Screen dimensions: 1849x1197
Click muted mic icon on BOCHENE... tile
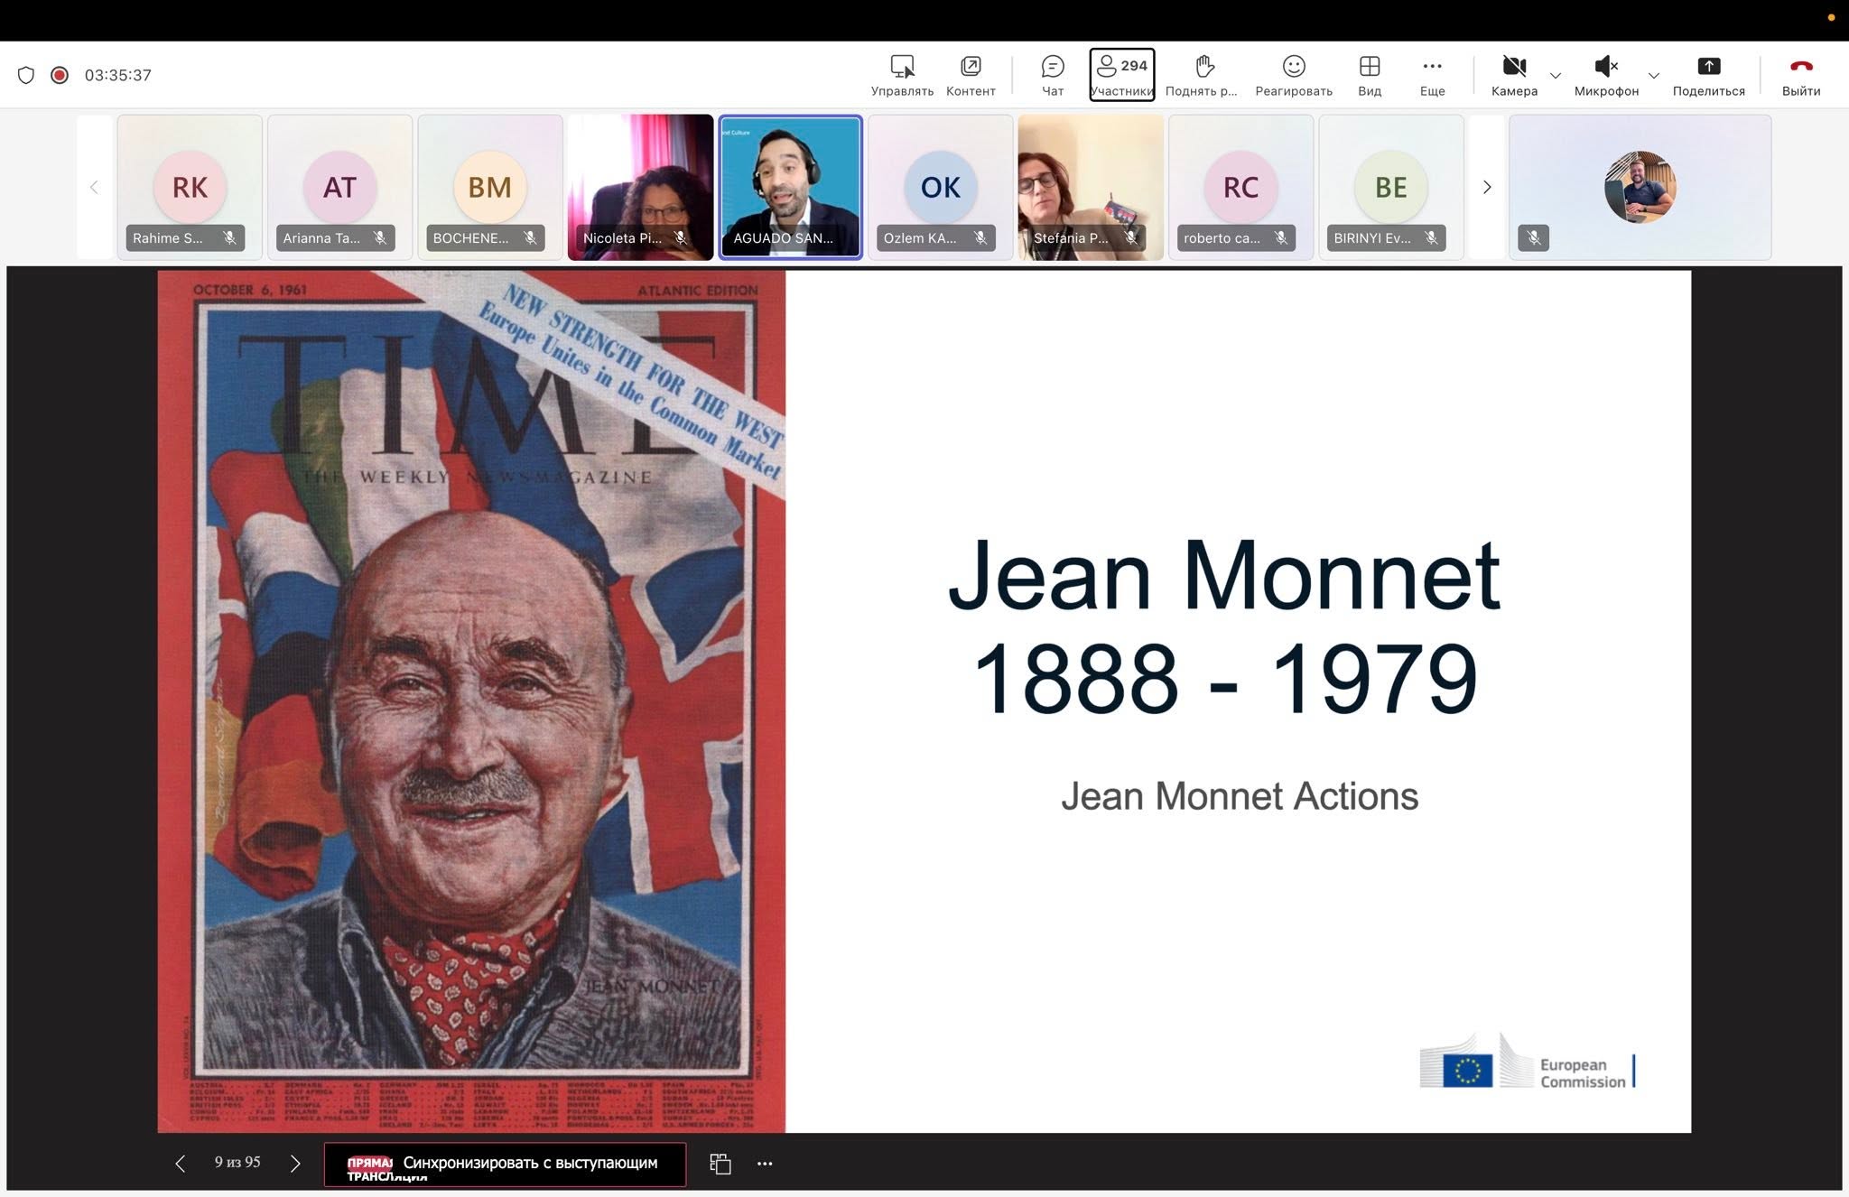click(530, 237)
